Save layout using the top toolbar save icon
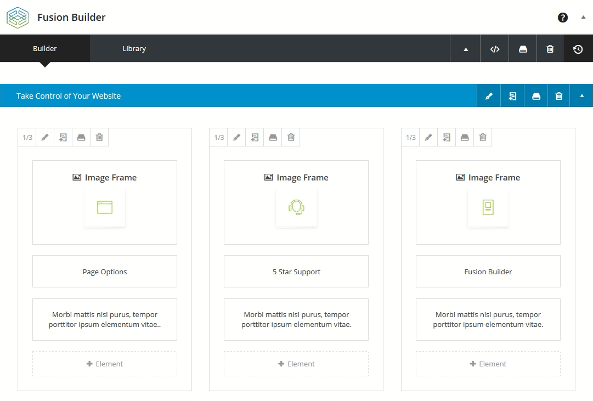This screenshot has height=401, width=593. pos(523,49)
